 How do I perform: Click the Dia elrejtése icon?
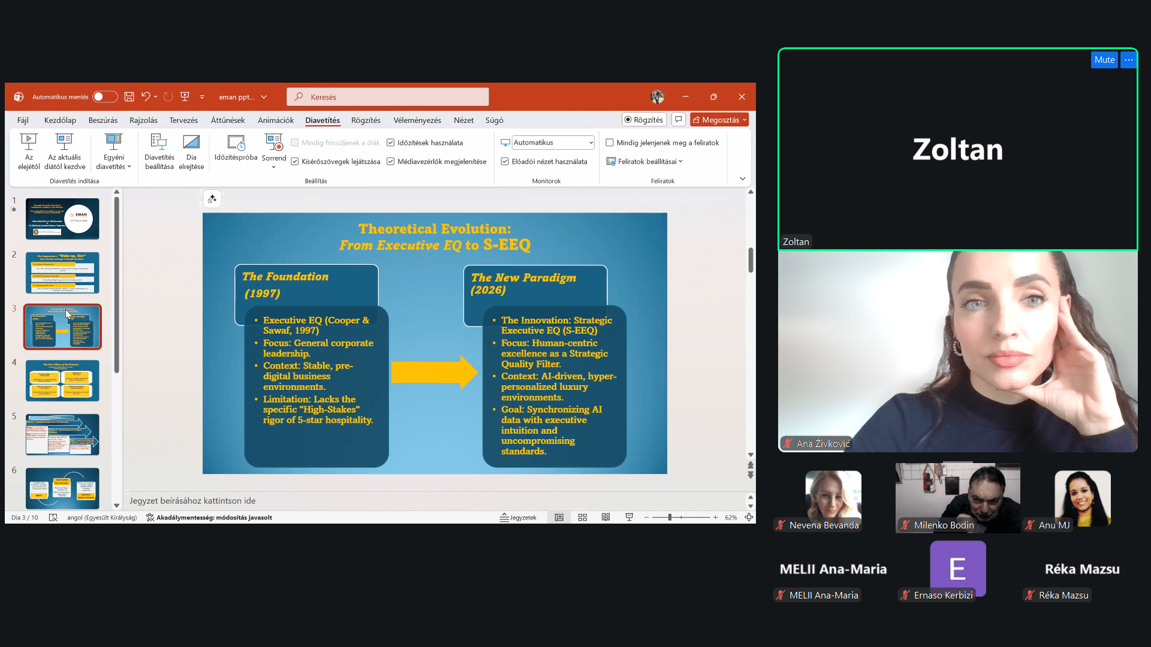(191, 143)
